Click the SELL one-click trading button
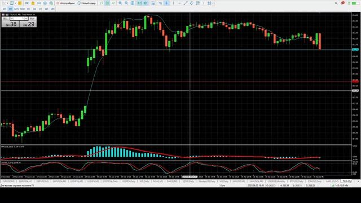 point(6,19)
